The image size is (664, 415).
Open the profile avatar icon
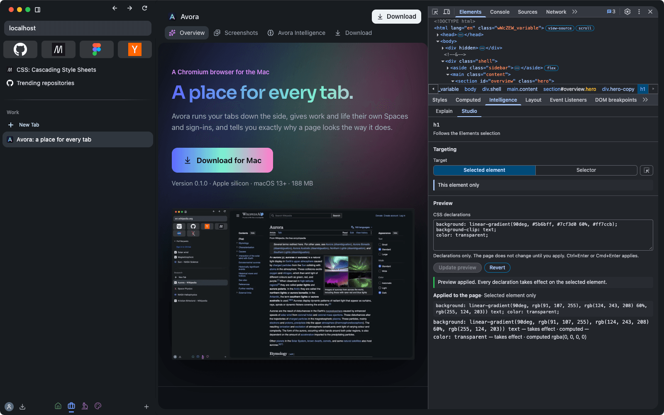9,407
